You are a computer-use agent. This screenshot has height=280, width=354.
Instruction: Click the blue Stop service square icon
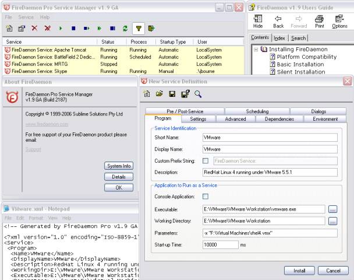click(73, 28)
